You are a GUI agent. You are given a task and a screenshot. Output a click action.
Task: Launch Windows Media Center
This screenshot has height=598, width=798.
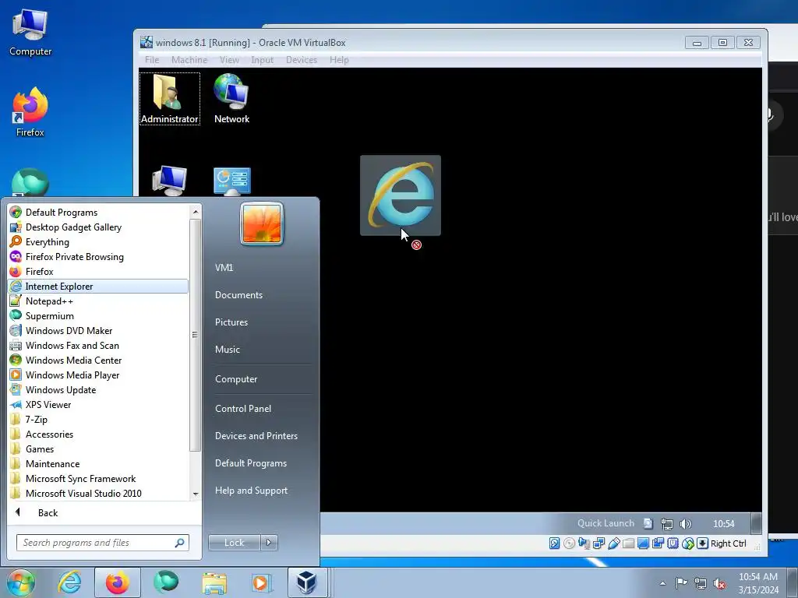[x=98, y=360]
